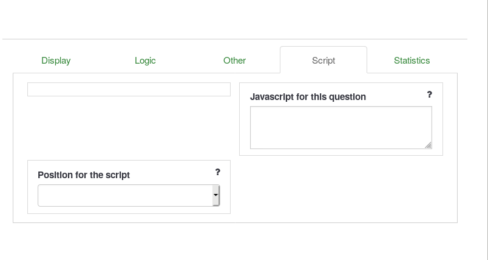488x260 pixels.
Task: Go to the Statistics tab
Action: [x=412, y=61]
